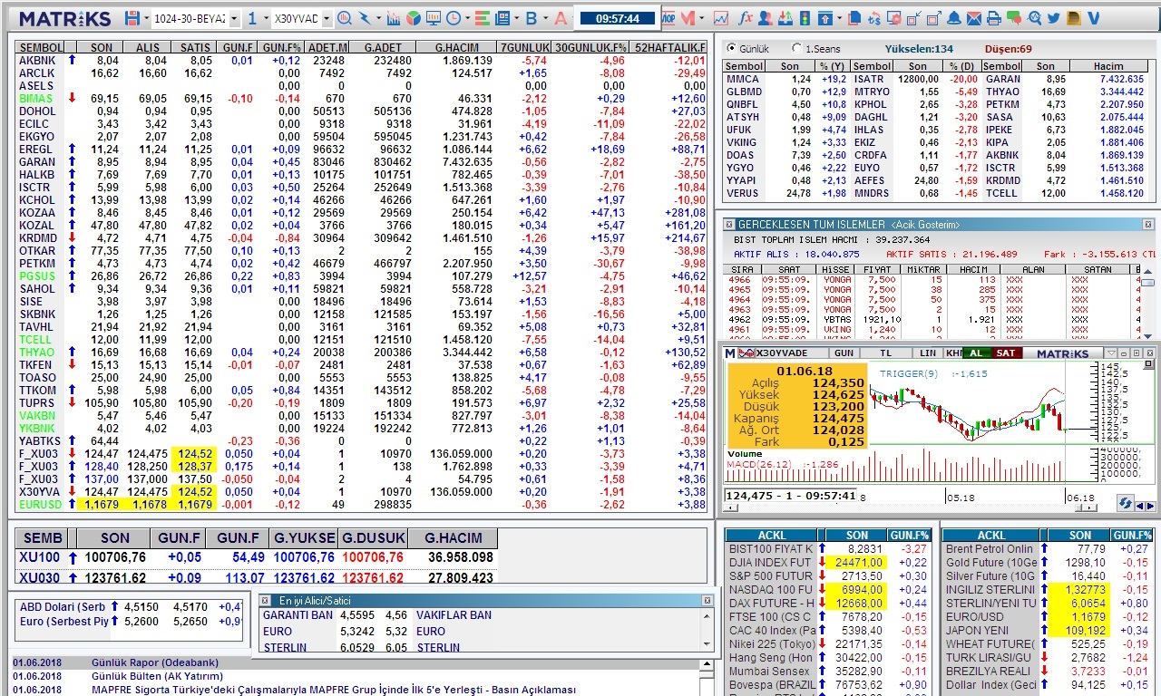Click the 52HAFTALIK.F column header

(x=669, y=47)
